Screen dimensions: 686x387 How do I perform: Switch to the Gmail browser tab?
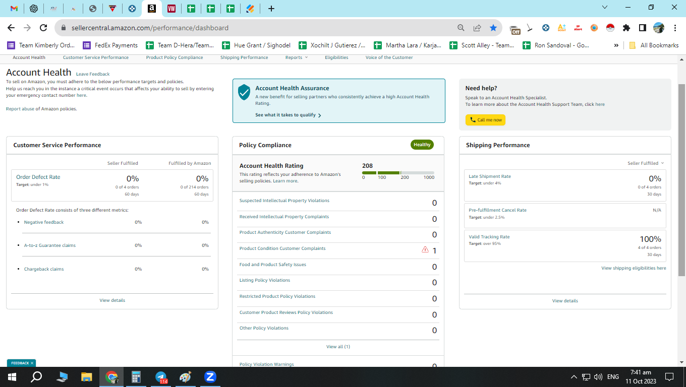click(14, 9)
